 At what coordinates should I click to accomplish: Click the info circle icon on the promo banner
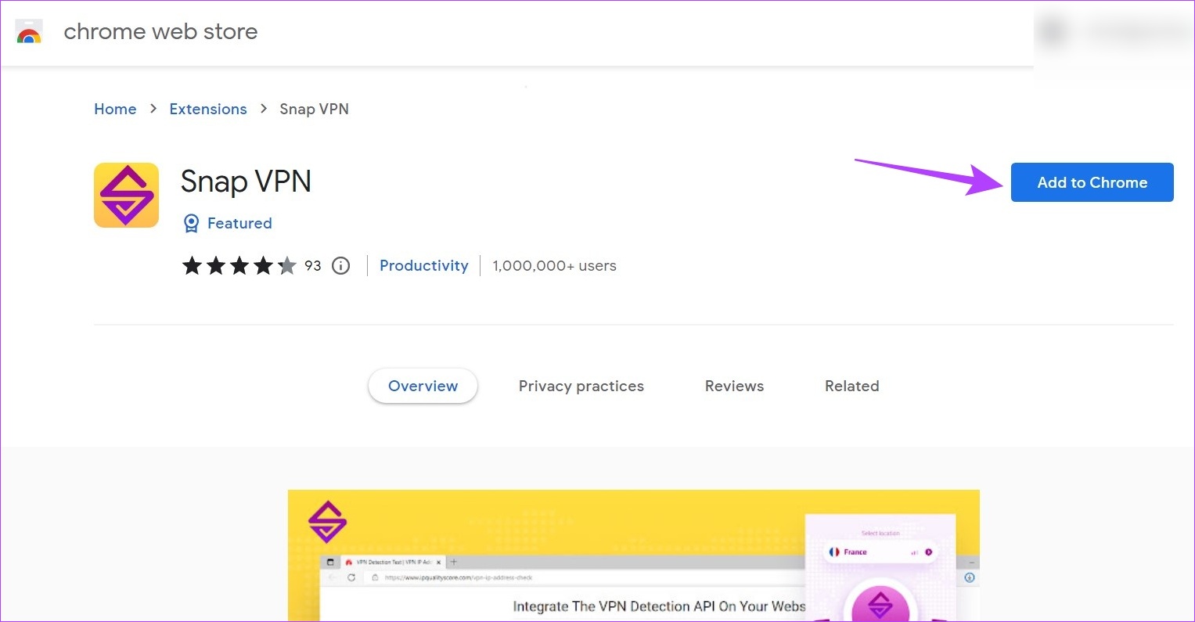[x=969, y=577]
